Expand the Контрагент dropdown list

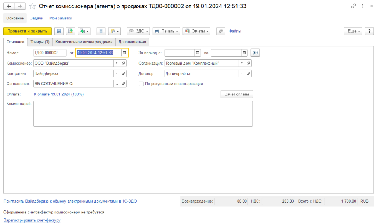click(x=117, y=73)
